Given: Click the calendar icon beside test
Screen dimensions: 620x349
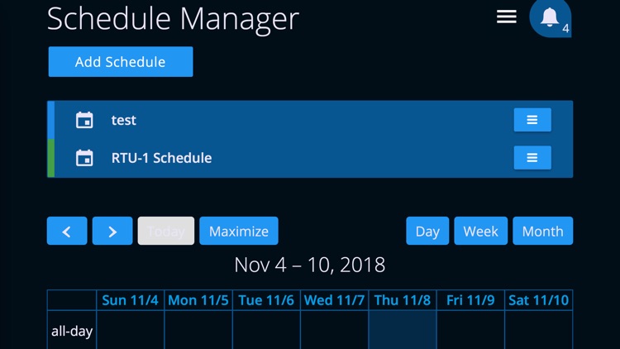Looking at the screenshot, I should [x=84, y=120].
